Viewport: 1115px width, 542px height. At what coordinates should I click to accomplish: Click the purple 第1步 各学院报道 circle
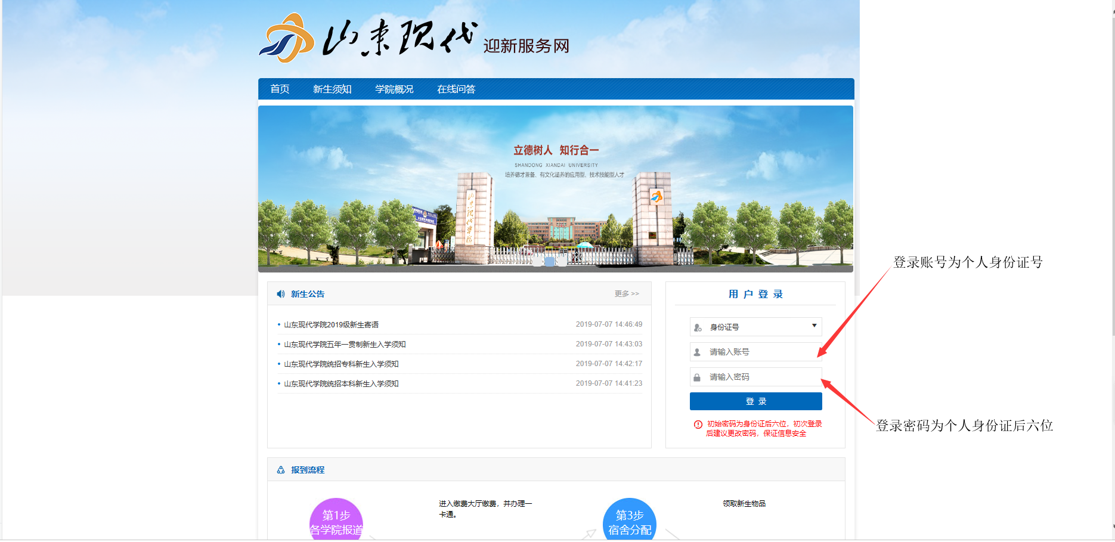point(336,521)
